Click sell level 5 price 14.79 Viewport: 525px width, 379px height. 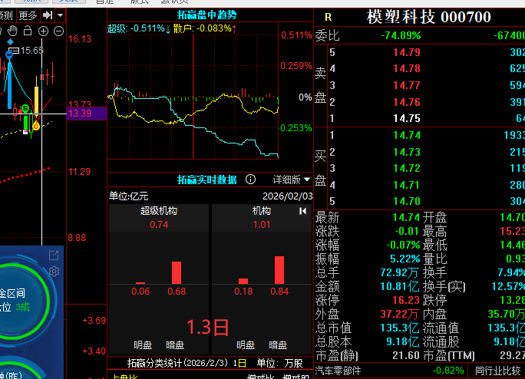(x=407, y=52)
